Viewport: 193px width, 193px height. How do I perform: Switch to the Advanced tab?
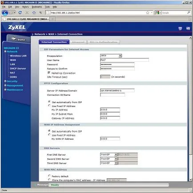(x=78, y=42)
